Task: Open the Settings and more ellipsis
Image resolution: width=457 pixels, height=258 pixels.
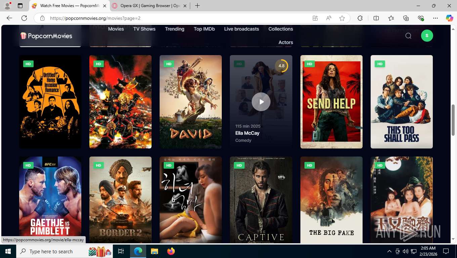Action: point(435,18)
